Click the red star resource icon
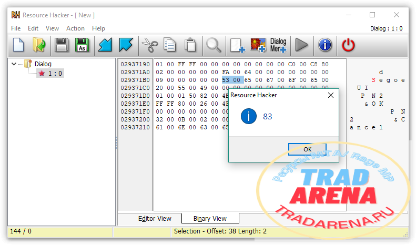 tap(42, 74)
